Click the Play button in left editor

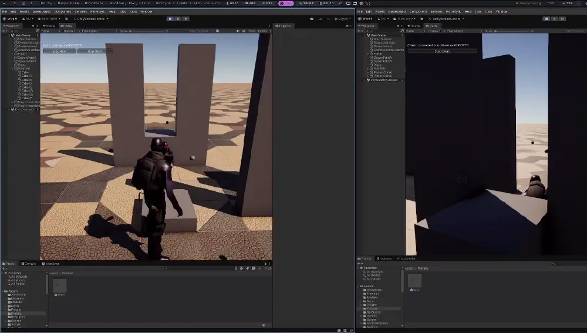pos(170,19)
